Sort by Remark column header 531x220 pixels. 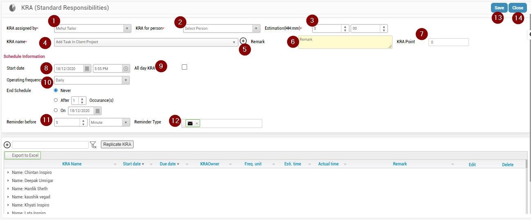click(x=400, y=164)
